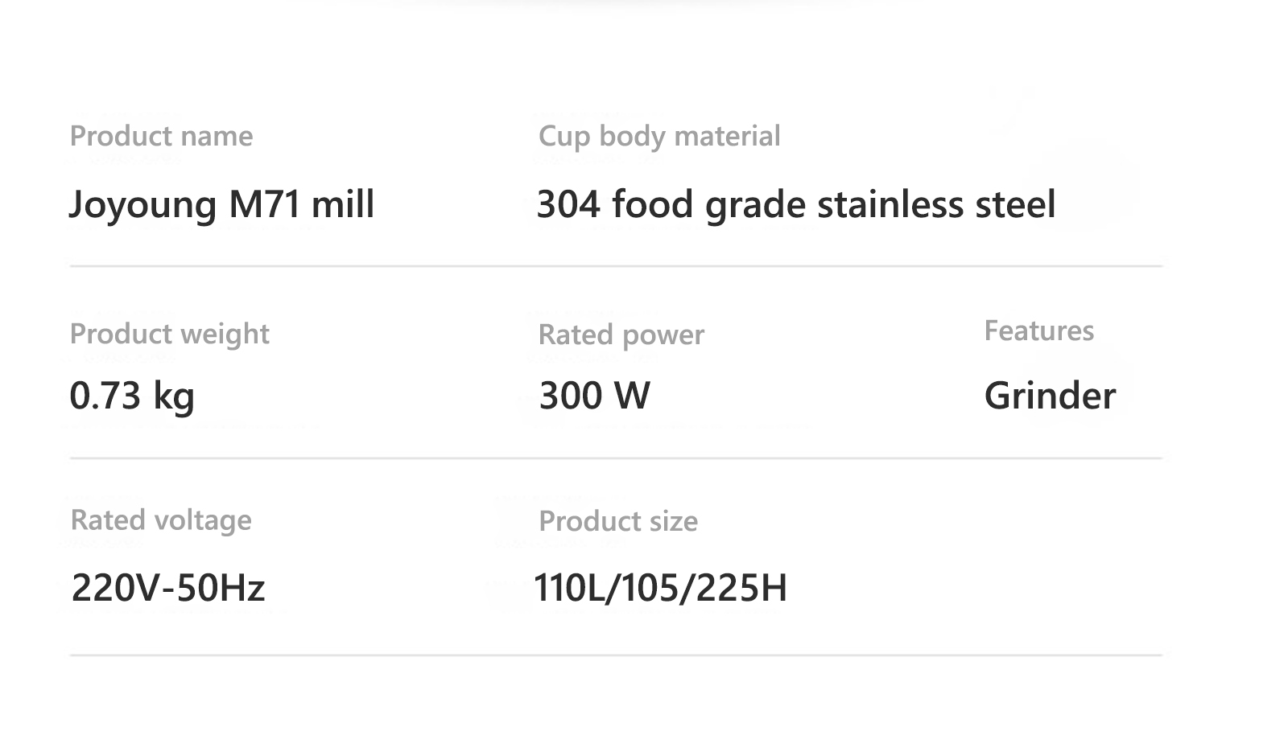Click the "Rated voltage" label

(x=161, y=520)
